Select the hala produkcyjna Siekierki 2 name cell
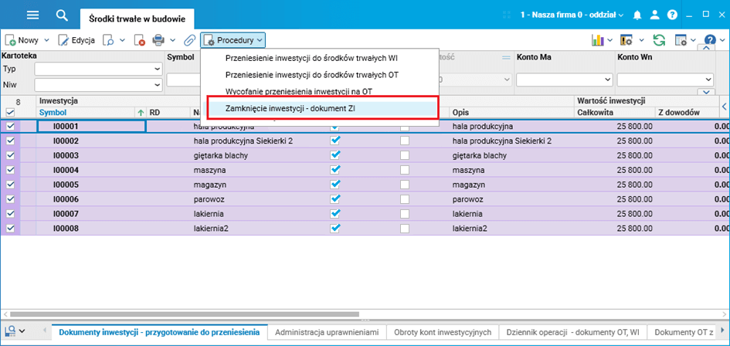The width and height of the screenshot is (730, 346). pos(243,141)
